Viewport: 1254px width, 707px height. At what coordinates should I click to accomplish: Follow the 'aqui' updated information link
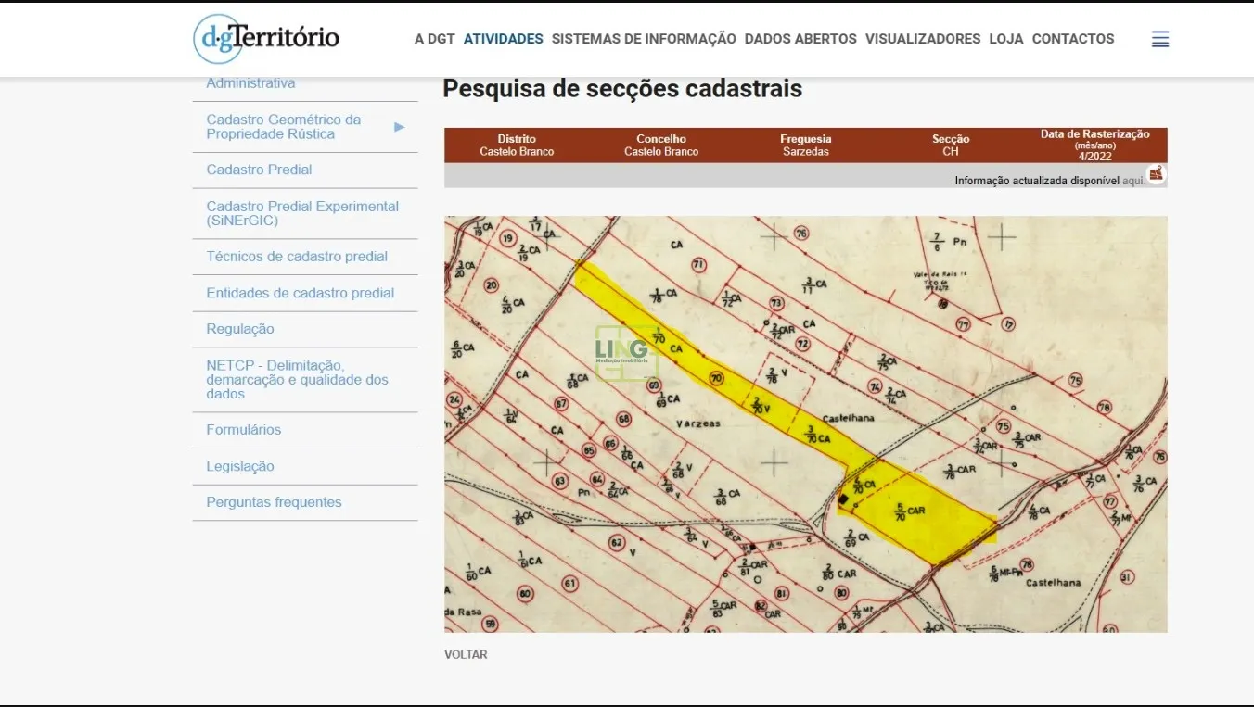(x=1133, y=181)
